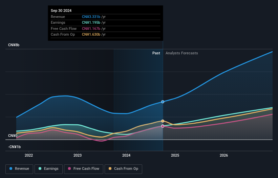Click the 2026 x-axis label
The image size is (278, 178).
(x=224, y=155)
